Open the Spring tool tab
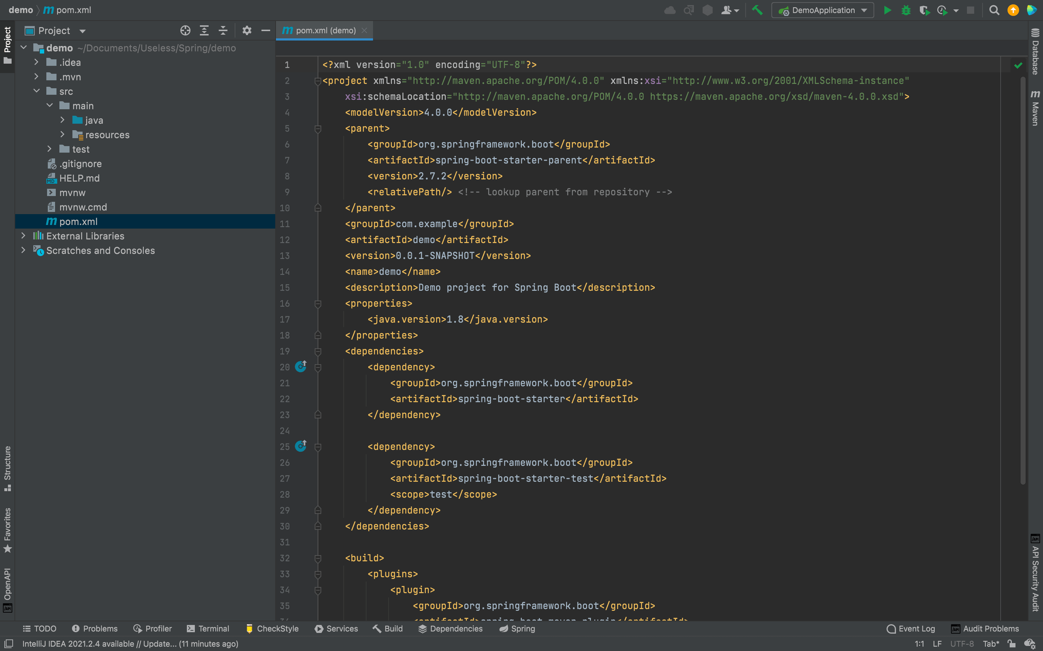1043x651 pixels. [517, 629]
